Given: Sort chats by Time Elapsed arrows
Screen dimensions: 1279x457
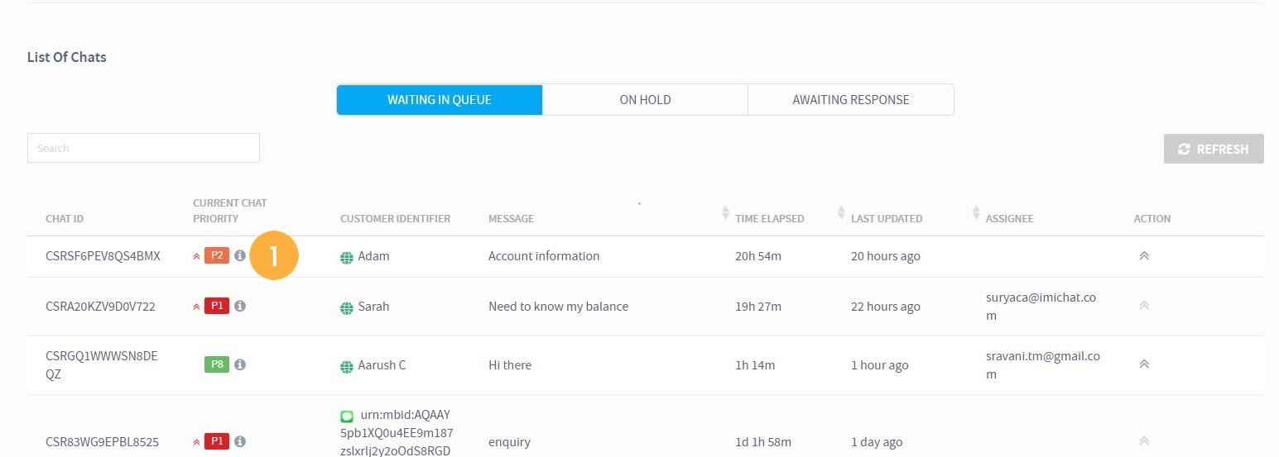Looking at the screenshot, I should coord(842,212).
